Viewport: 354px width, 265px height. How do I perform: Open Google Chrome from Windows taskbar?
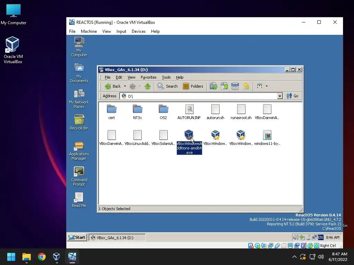tap(42, 257)
